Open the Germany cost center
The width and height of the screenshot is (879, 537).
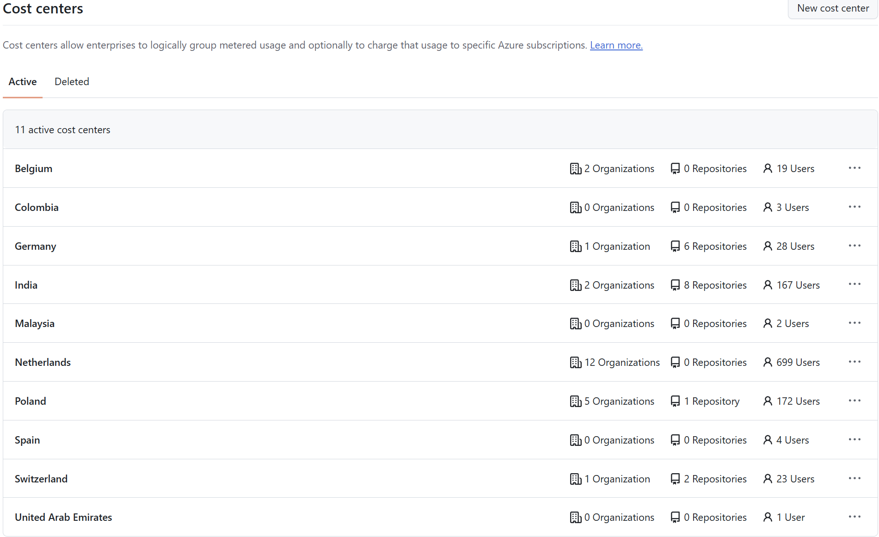point(35,246)
